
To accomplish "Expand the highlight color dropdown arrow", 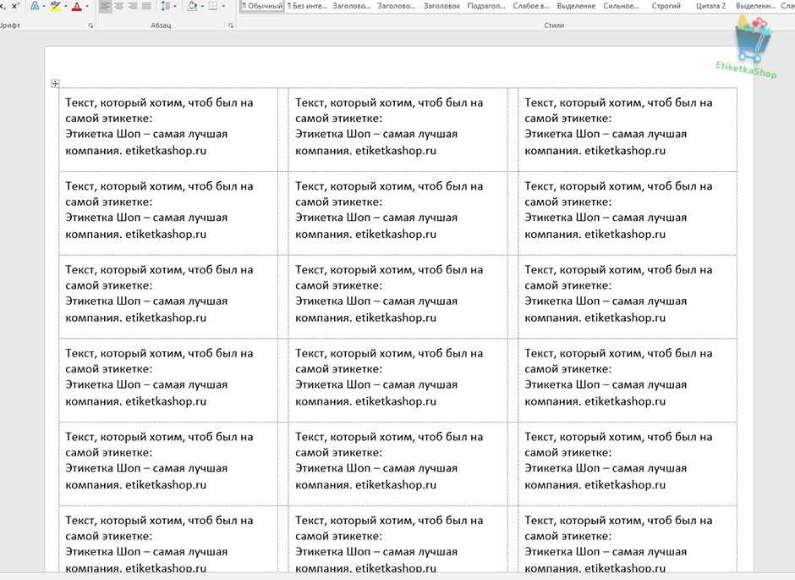I will pos(66,6).
